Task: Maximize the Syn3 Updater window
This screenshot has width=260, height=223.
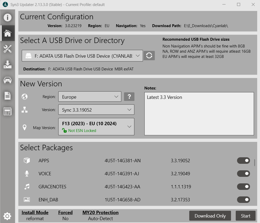Action: 239,4
